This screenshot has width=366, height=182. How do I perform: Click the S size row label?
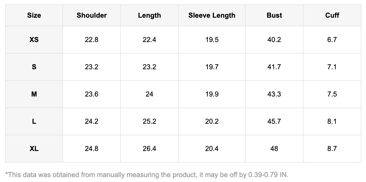34,67
